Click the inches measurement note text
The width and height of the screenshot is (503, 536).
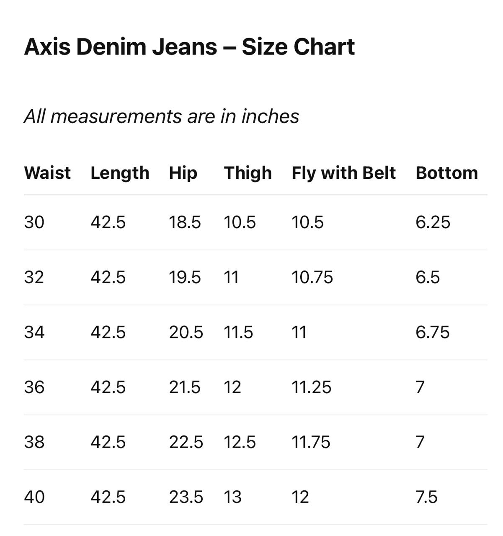[162, 116]
